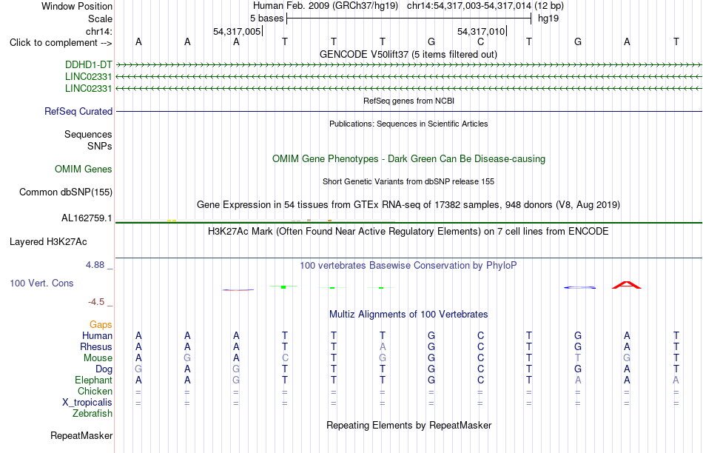
Task: Click the C base in the sequence ruler
Action: [x=480, y=42]
